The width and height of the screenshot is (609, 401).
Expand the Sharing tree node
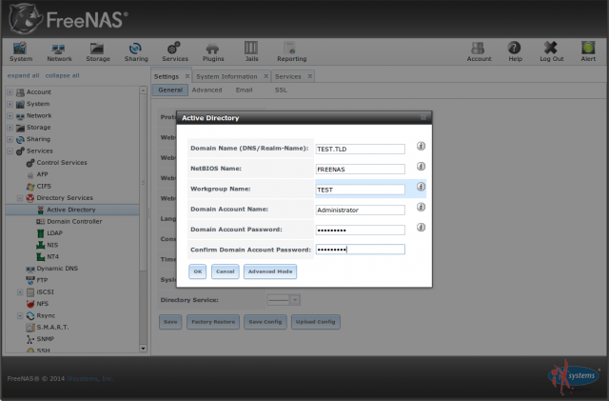(x=10, y=139)
